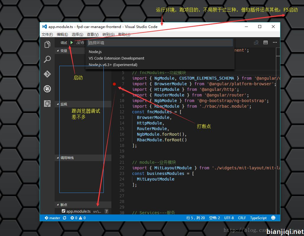Click 'NgbModule.forRoot(),' on line 16
Viewport: 304px width, 236px height.
click(162, 134)
